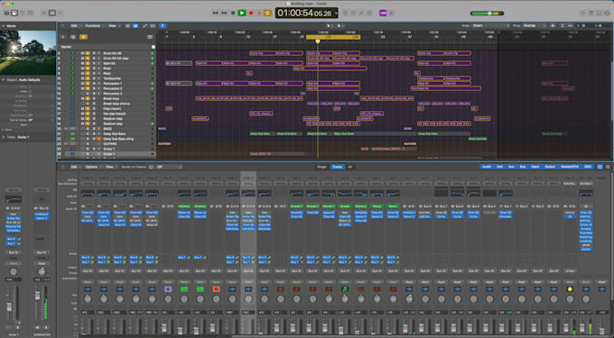The height and width of the screenshot is (338, 614).
Task: Toggle the Inspector button in control bar
Action: pyautogui.click(x=14, y=13)
